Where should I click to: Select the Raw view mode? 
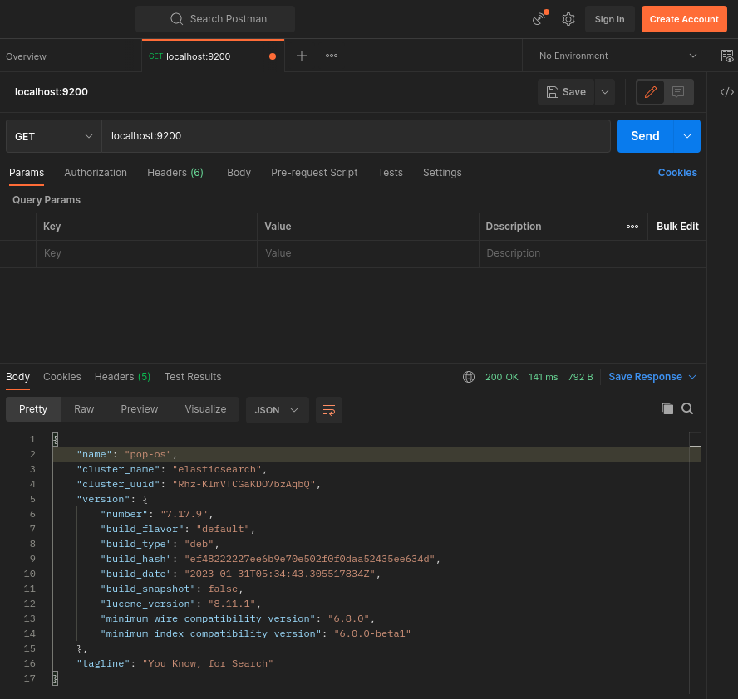click(84, 409)
